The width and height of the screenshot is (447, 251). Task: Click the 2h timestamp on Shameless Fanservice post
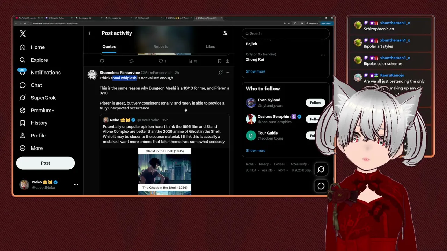point(177,73)
